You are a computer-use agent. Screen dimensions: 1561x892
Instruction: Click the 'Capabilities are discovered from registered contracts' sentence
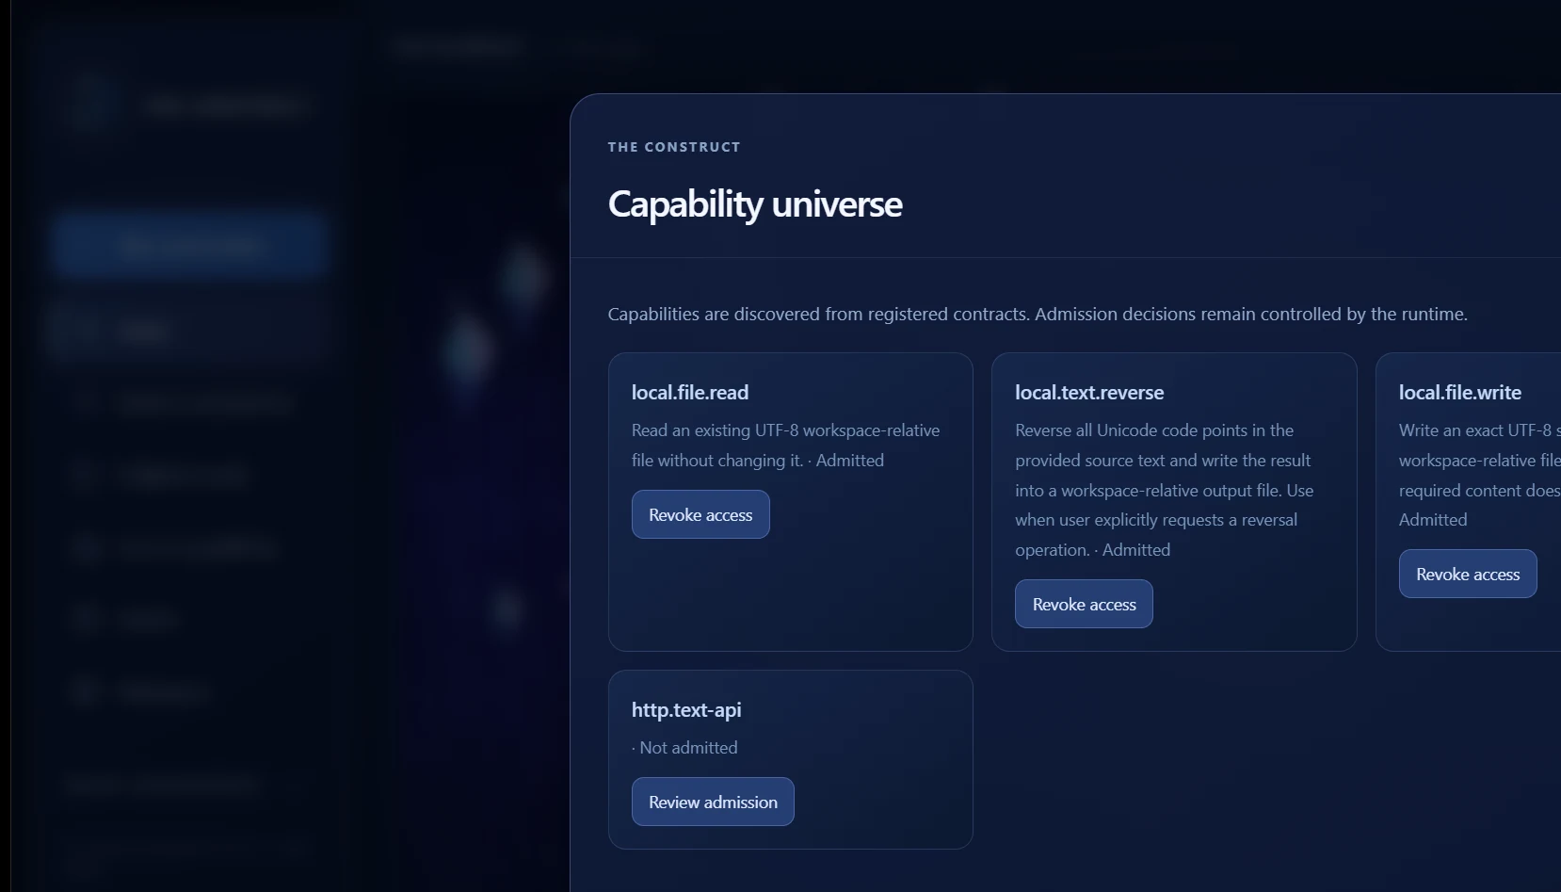pos(818,314)
